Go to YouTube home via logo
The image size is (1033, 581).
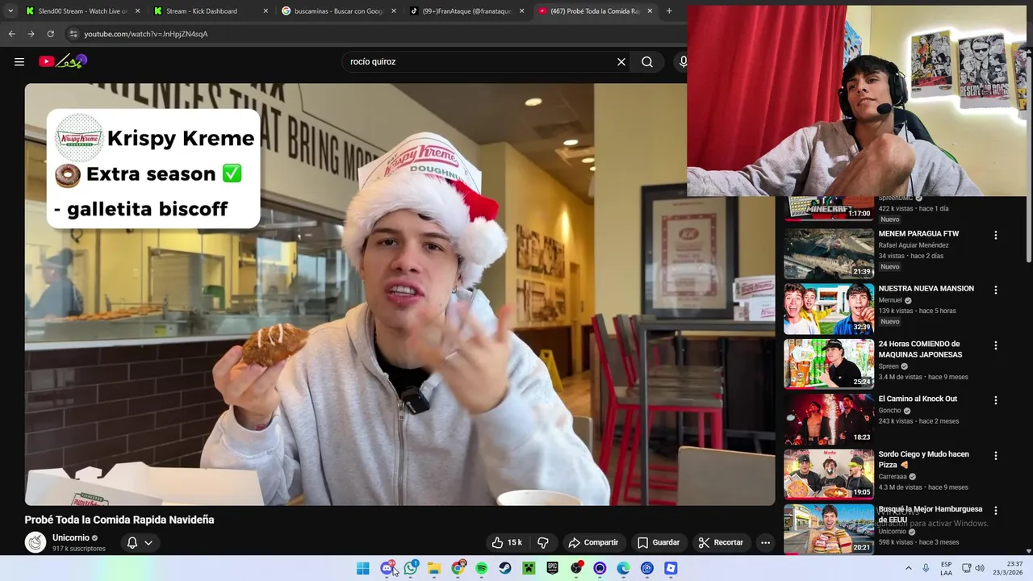coord(62,61)
